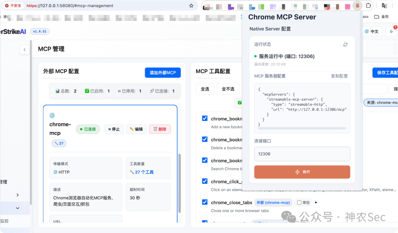Open the notification bell with red badge
This screenshot has width=398, height=233.
point(391,31)
